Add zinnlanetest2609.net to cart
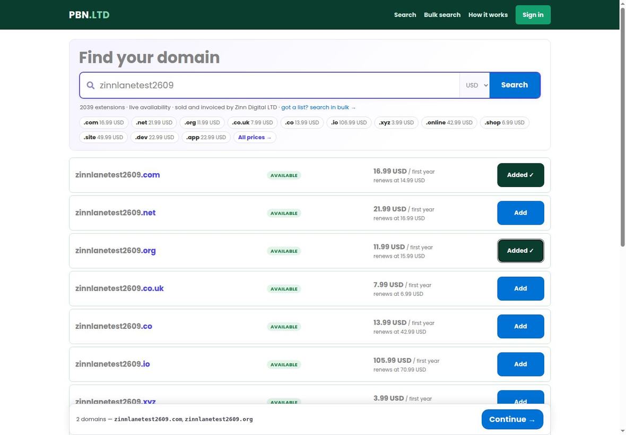 tap(520, 212)
